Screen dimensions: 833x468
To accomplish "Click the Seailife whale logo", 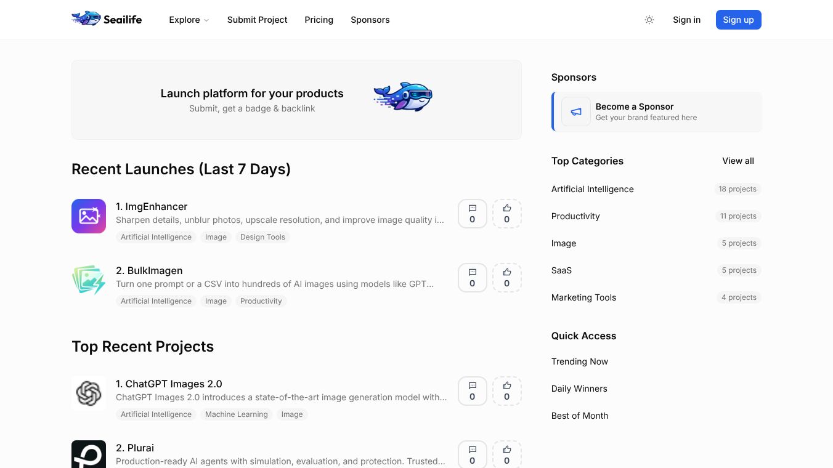I will pos(86,19).
